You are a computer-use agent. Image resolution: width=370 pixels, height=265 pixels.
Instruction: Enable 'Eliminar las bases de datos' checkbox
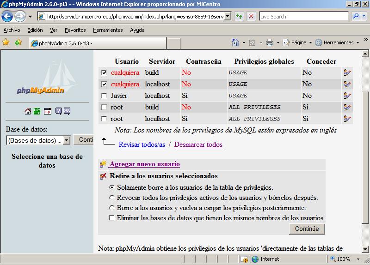[111, 218]
